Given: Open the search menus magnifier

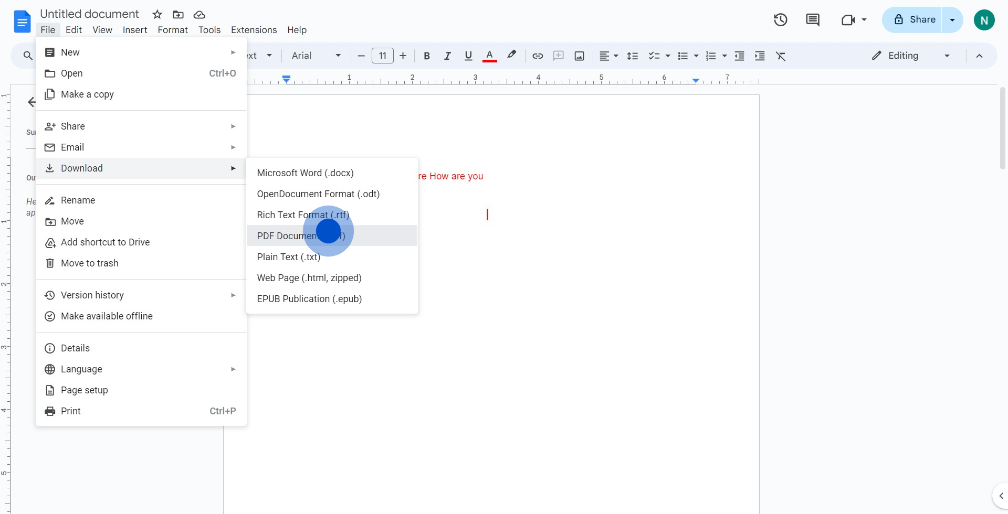Looking at the screenshot, I should (x=28, y=56).
